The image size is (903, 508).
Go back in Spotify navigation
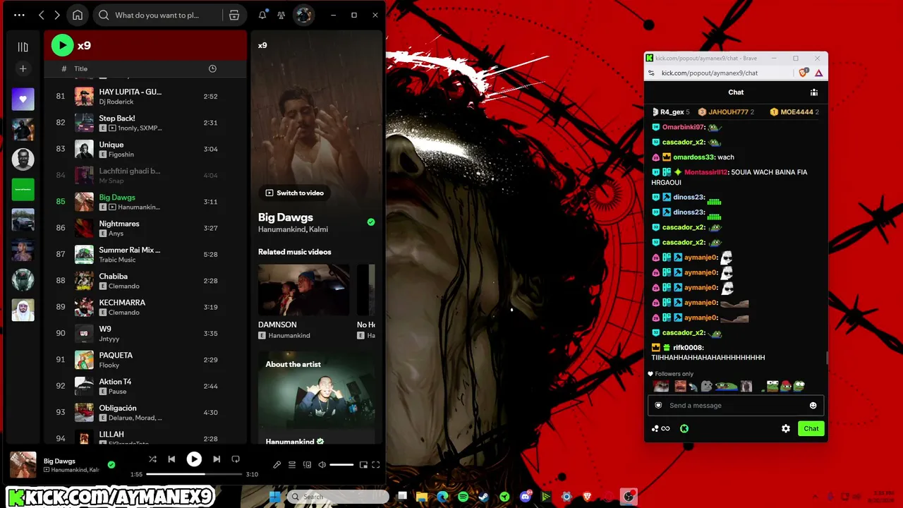42,15
